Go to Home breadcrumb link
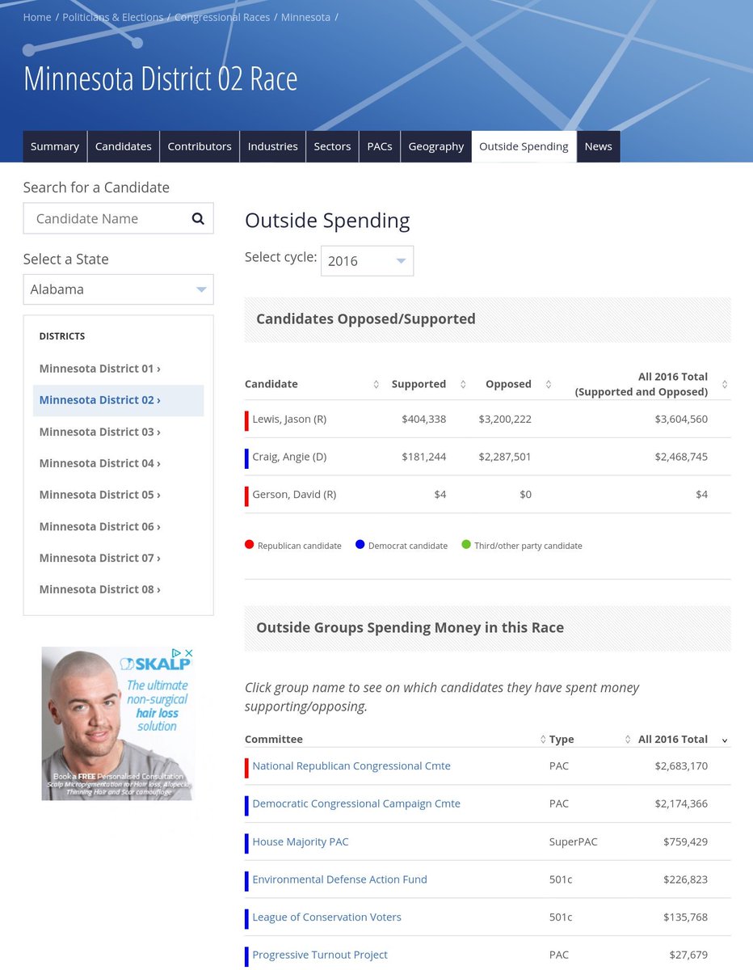The height and width of the screenshot is (970, 753). (37, 17)
